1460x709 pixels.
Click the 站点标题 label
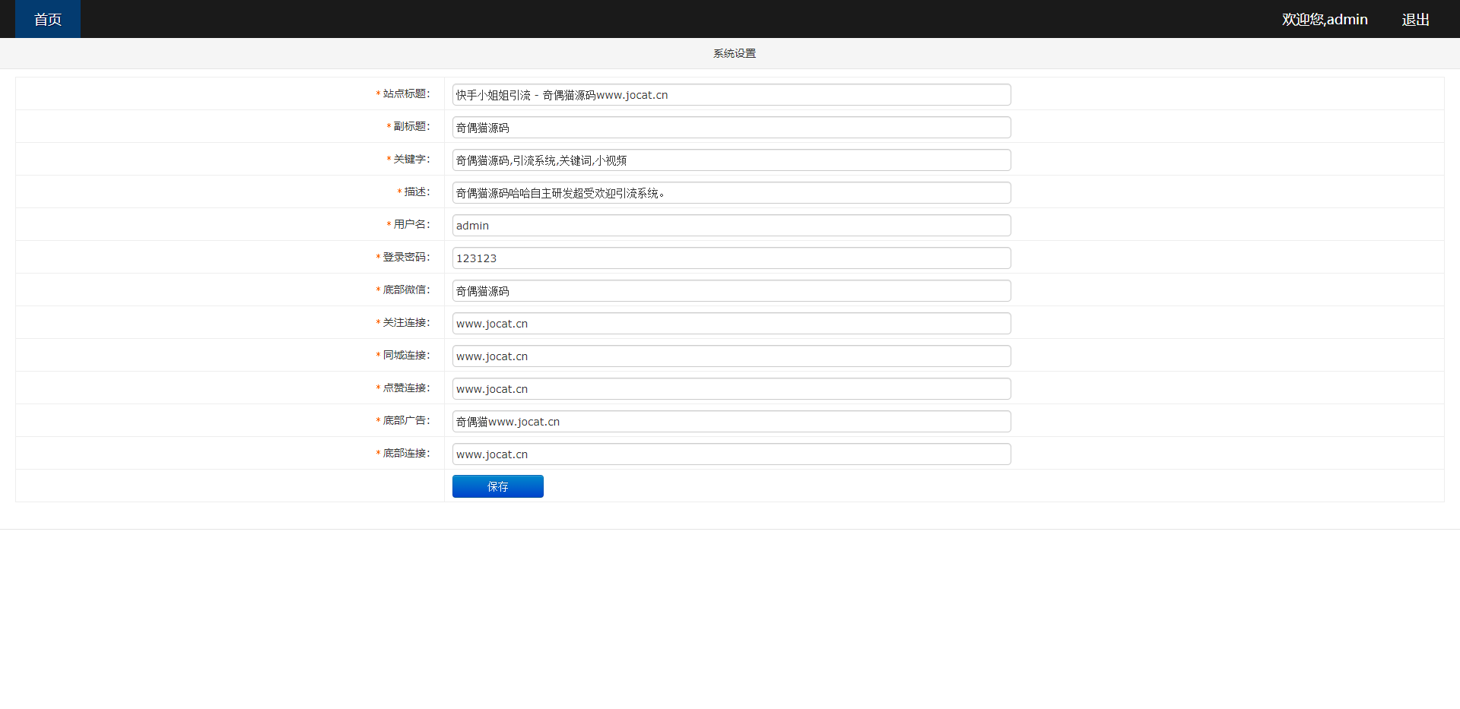tap(406, 93)
